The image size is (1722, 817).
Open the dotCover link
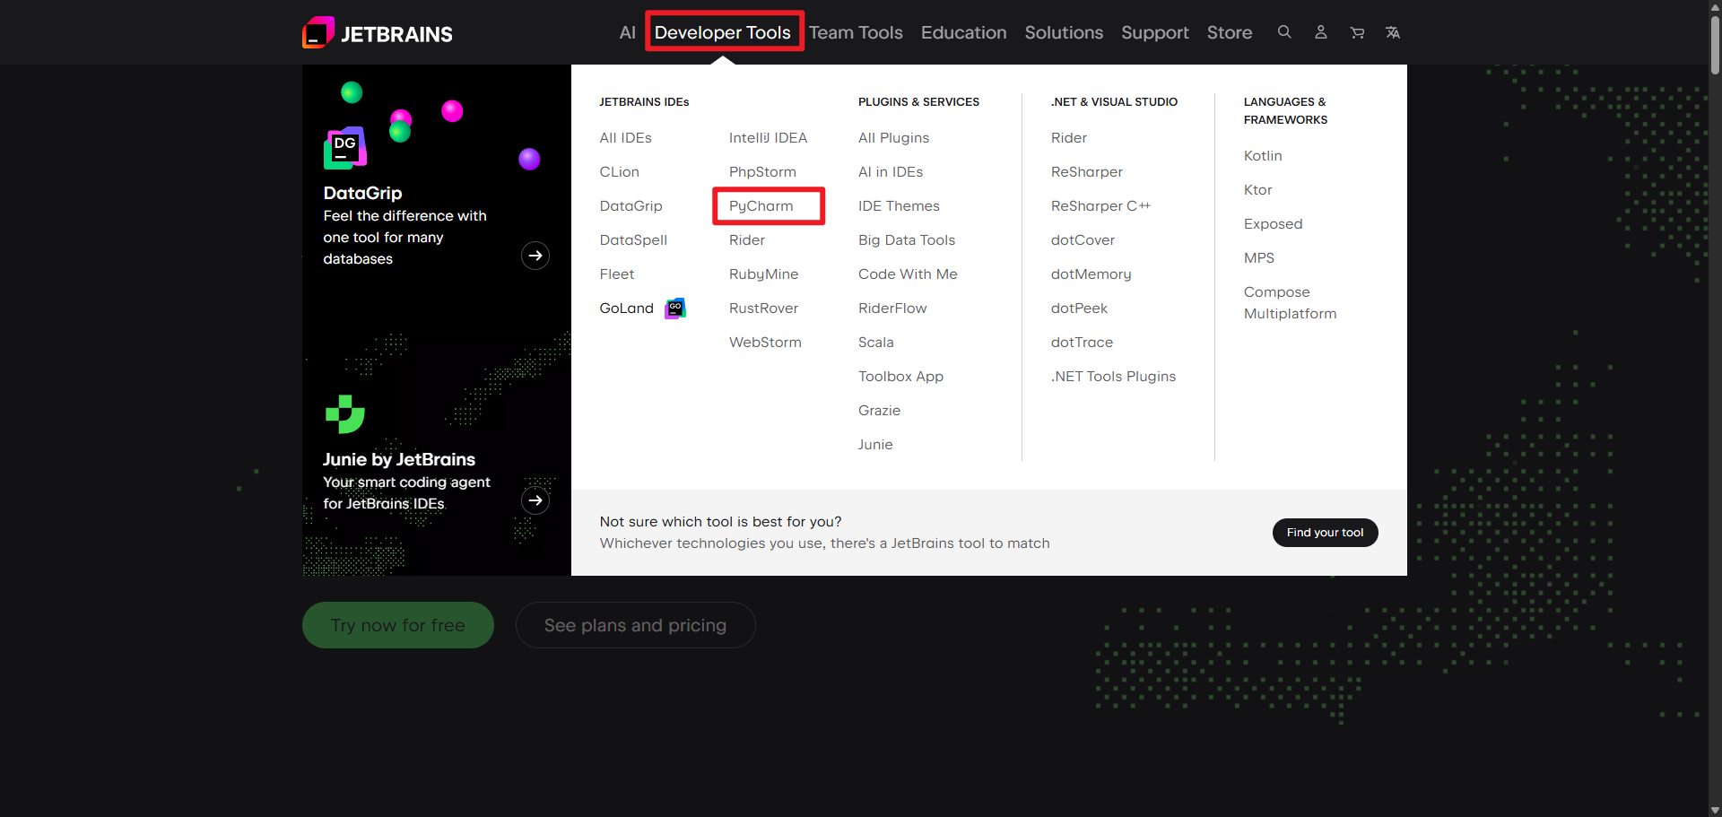[x=1083, y=240]
